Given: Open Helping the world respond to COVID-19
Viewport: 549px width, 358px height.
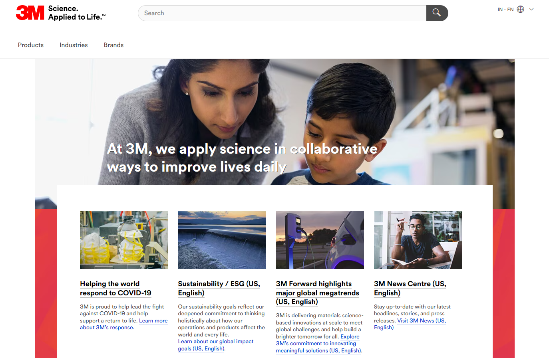Looking at the screenshot, I should pyautogui.click(x=115, y=288).
